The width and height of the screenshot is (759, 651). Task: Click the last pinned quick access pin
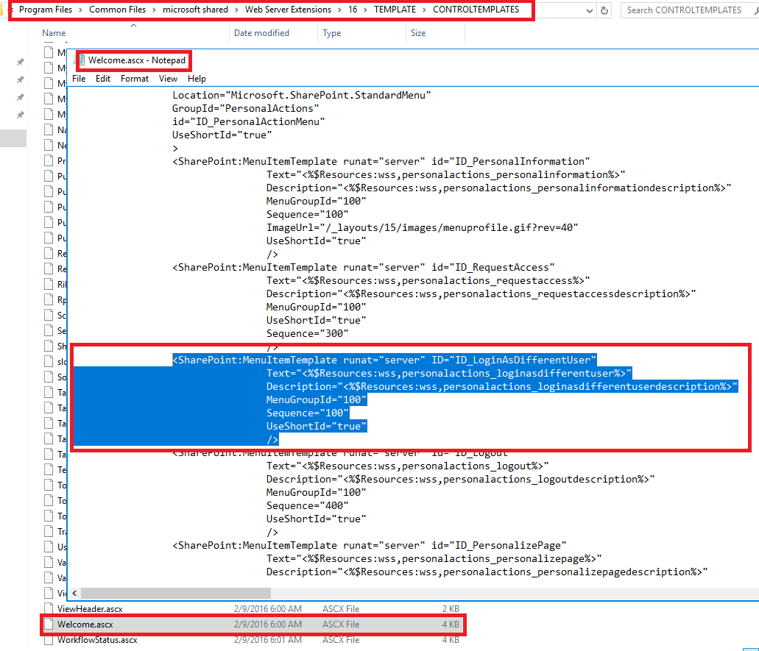click(21, 115)
